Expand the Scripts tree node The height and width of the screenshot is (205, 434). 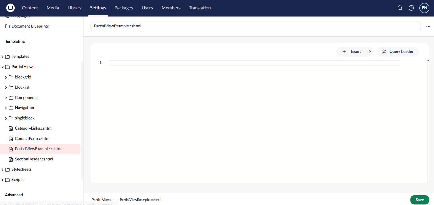(3, 180)
